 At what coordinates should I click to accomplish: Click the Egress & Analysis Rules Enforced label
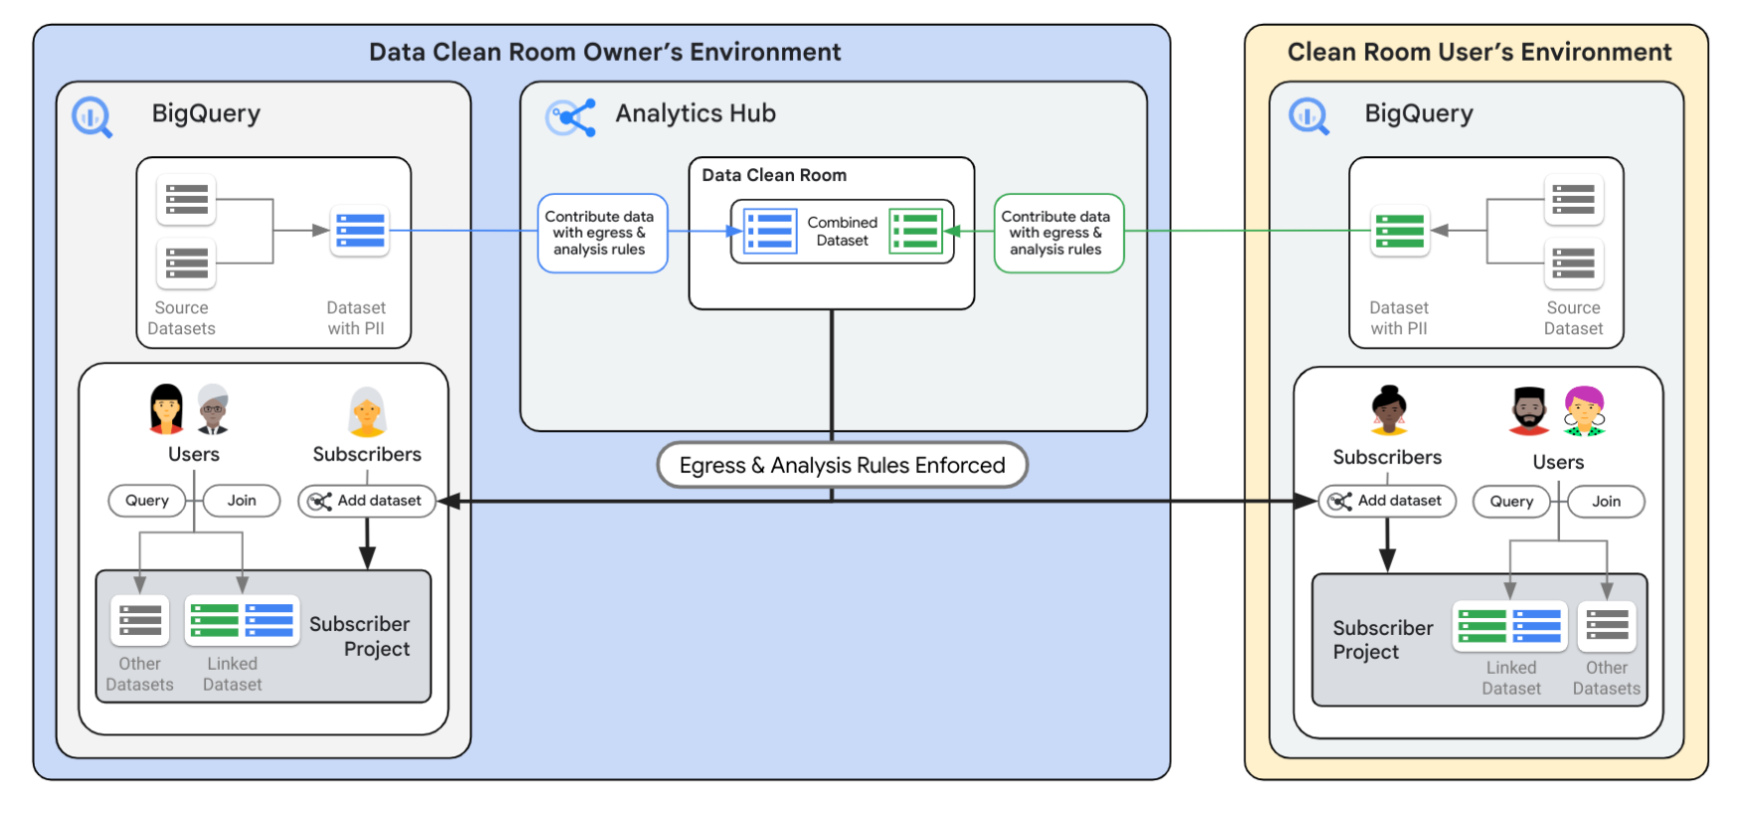(x=843, y=465)
